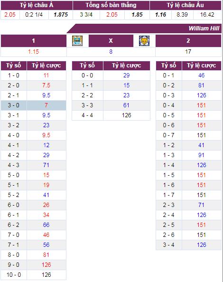Open the Tổng số bàn thắng header tab
The height and width of the screenshot is (282, 223).
coord(111,5)
